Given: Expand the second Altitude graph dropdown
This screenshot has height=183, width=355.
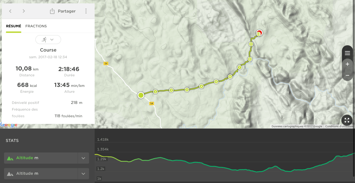Looking at the screenshot, I should [83, 174].
